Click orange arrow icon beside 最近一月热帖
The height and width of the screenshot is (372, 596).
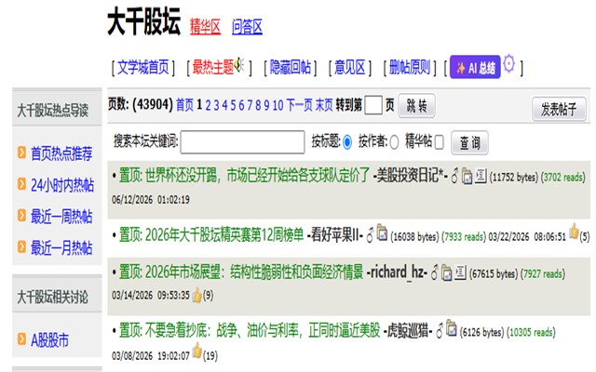(21, 246)
